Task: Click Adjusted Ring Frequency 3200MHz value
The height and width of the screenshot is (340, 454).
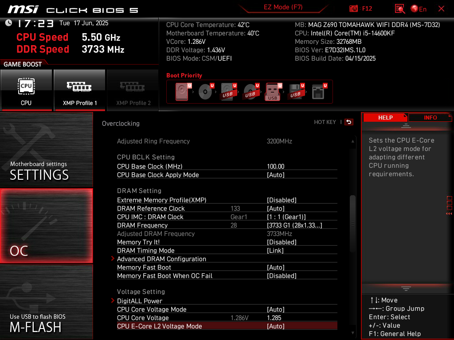Action: coord(279,141)
